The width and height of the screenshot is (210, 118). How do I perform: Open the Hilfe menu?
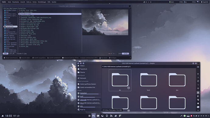(x=49, y=2)
